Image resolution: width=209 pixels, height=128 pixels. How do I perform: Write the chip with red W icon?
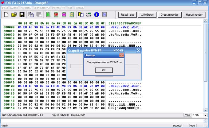pyautogui.click(x=56, y=14)
